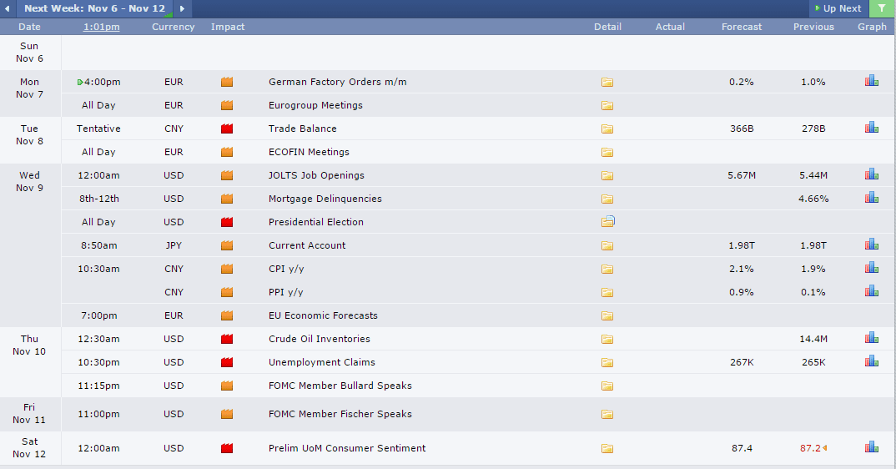Viewport: 896px width, 469px height.
Task: Select Crude Oil Inventories event
Action: coord(320,339)
